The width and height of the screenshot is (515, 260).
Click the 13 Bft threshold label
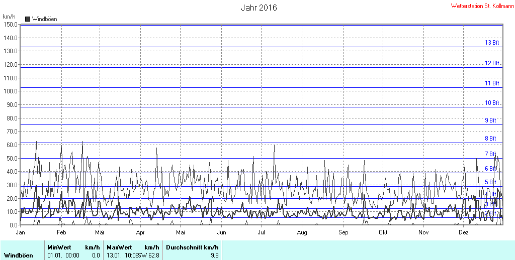pos(492,43)
